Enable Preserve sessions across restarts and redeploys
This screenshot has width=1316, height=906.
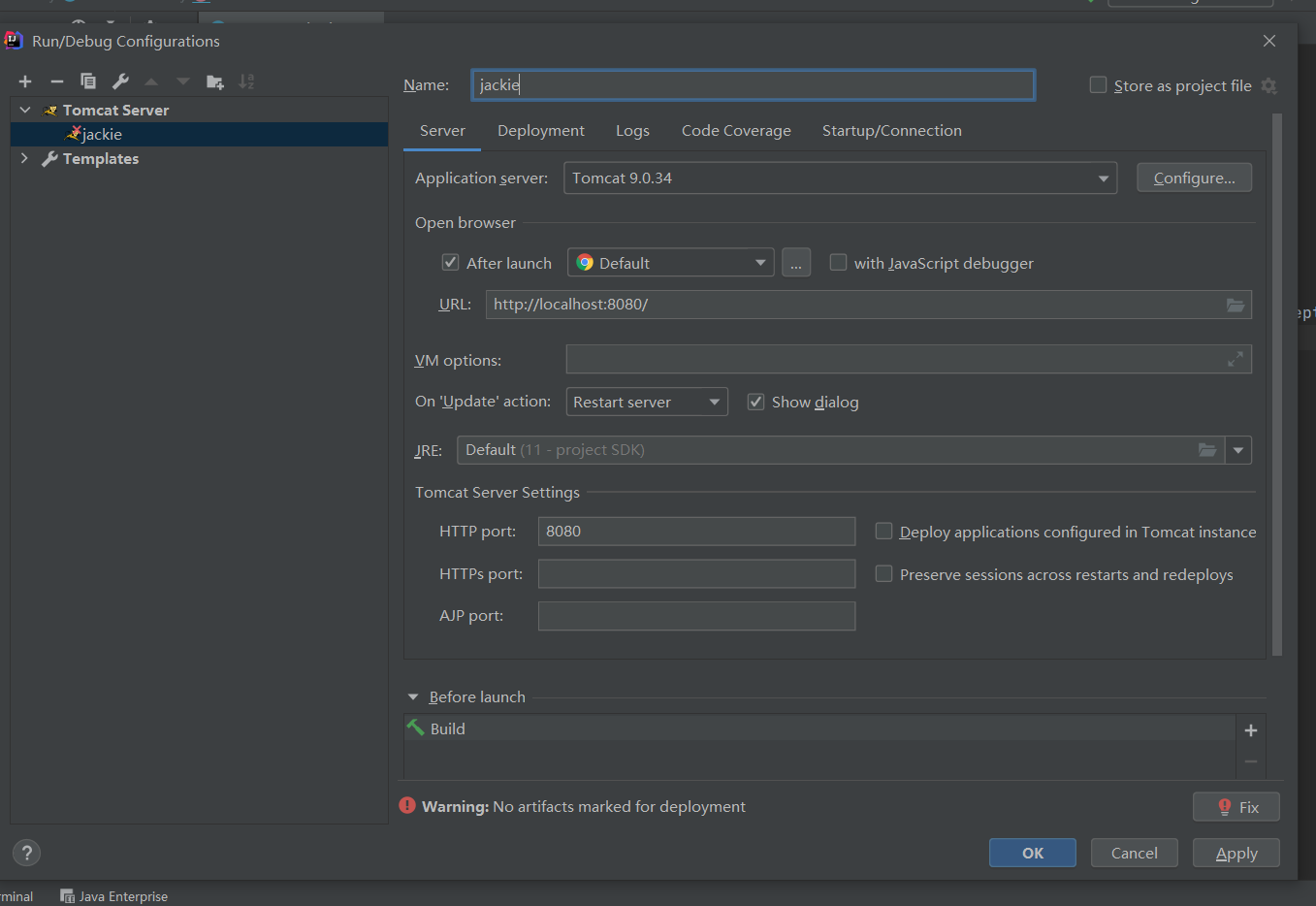point(883,573)
